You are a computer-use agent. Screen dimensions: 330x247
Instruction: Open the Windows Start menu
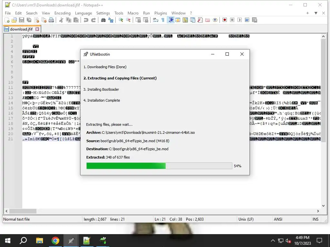pyautogui.click(x=8, y=241)
